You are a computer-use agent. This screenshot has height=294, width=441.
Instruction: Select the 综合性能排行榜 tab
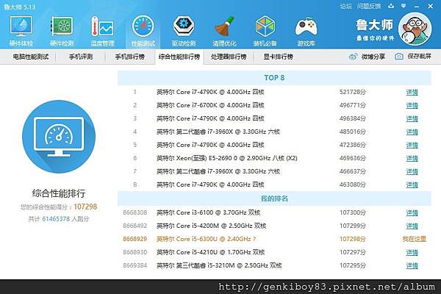(x=179, y=57)
